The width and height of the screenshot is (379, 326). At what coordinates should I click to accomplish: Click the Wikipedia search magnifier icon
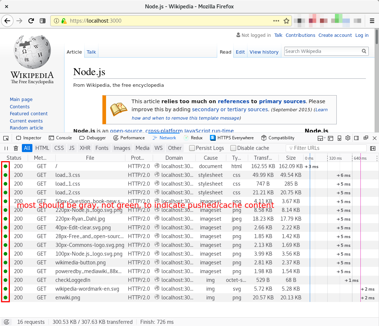click(364, 51)
